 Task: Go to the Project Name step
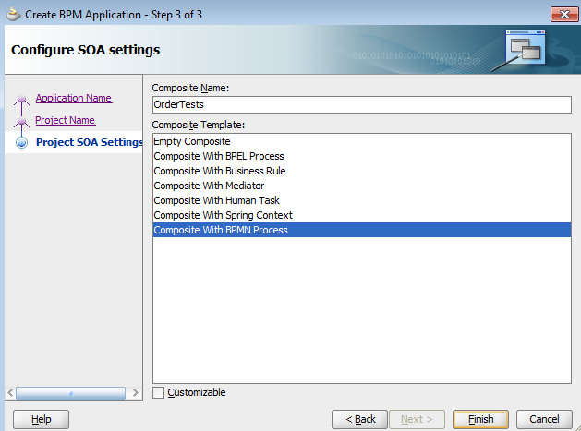click(65, 120)
